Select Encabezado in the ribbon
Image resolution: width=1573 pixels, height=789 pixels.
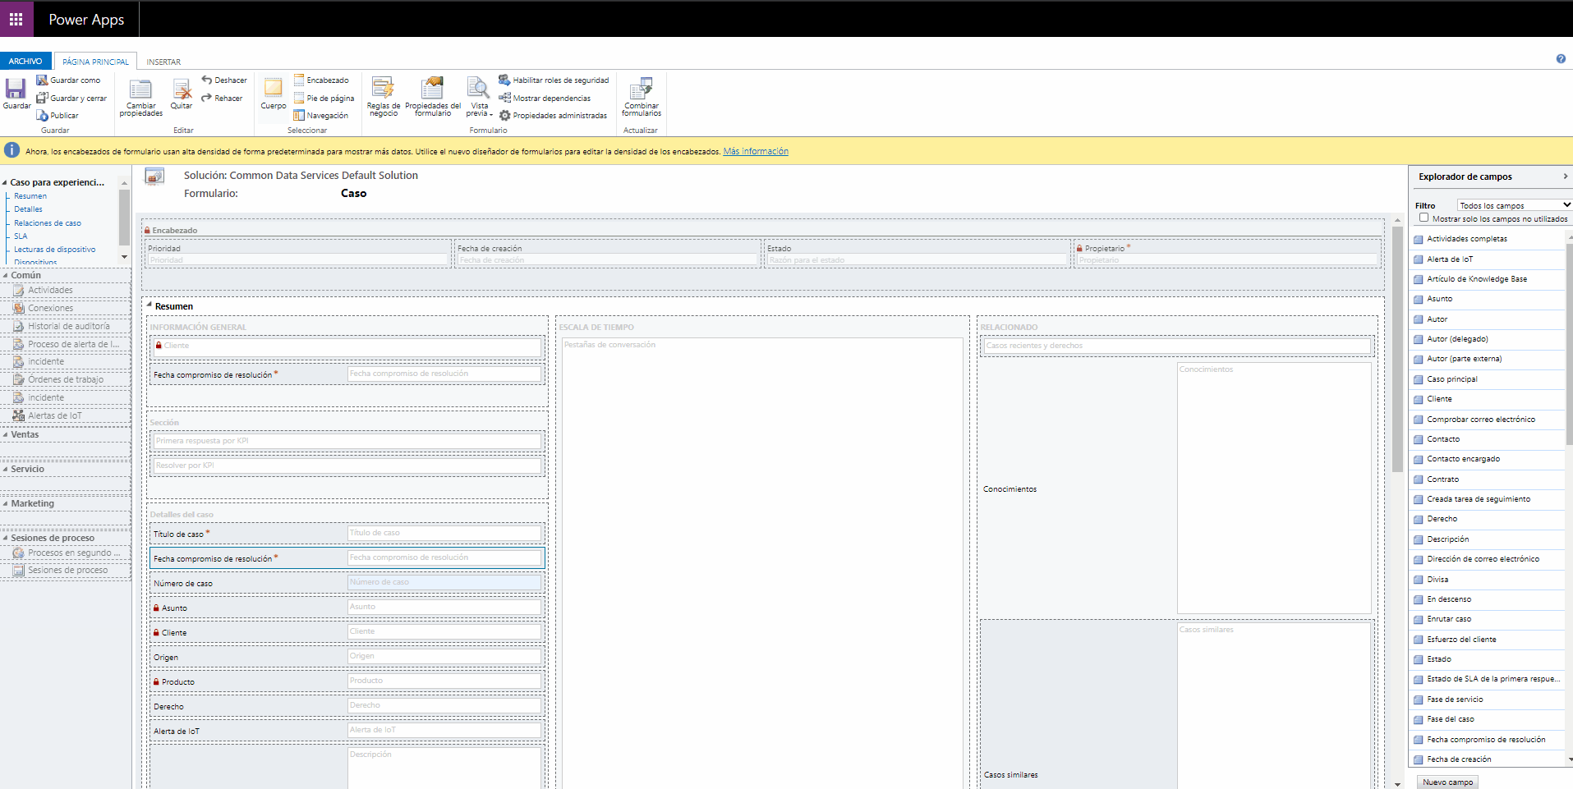(x=321, y=80)
